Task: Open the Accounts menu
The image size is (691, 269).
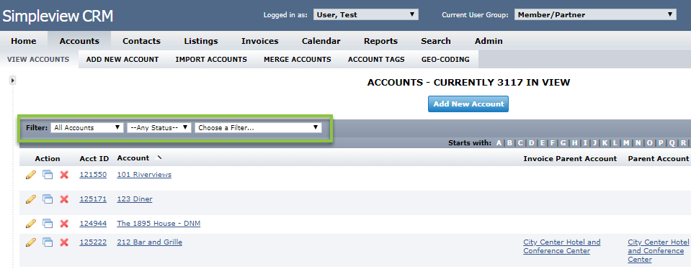Action: pos(79,41)
